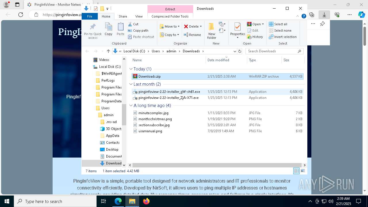Open Task View on taskbar

coord(103,201)
